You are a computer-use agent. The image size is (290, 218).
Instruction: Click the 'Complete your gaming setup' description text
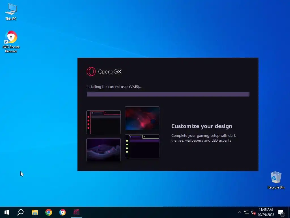203,138
